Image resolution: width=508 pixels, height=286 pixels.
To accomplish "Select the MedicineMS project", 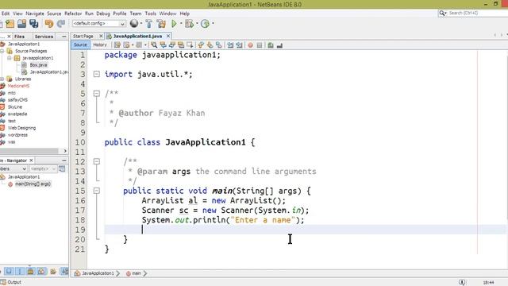I will click(x=18, y=86).
